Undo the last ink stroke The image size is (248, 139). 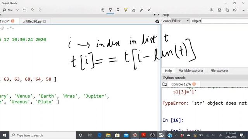coord(32,10)
